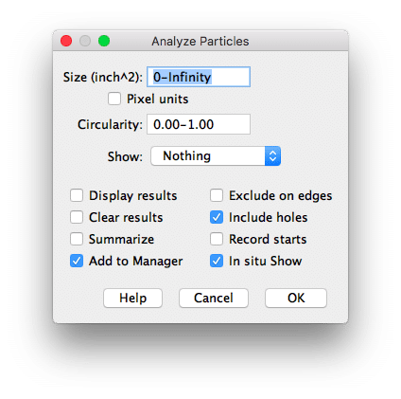Click into the Size (inch^2) field
Viewport: 401px width, 399px height.
tap(199, 77)
